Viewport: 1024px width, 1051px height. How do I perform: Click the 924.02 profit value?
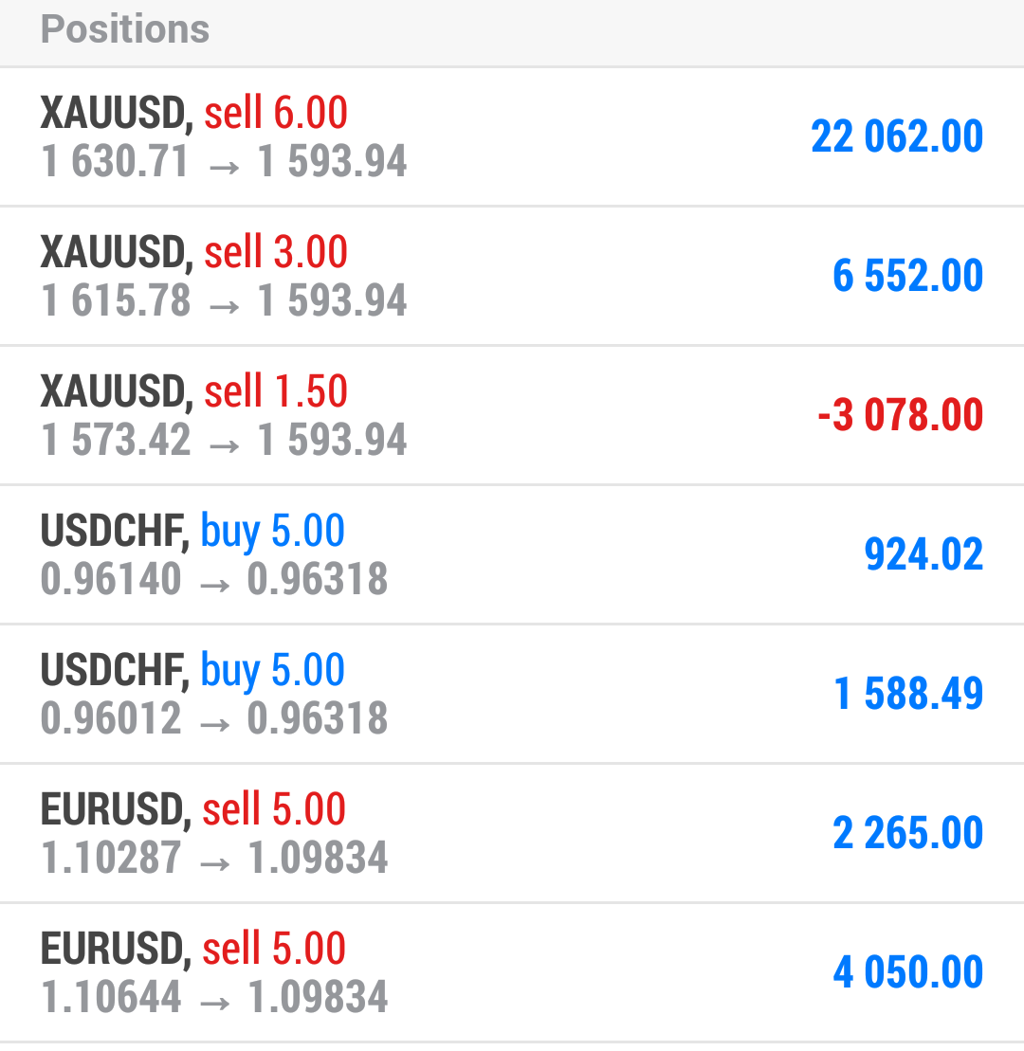tap(923, 554)
